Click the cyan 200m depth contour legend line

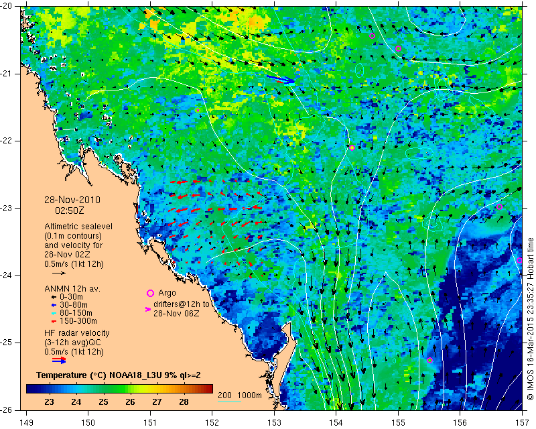(229, 402)
